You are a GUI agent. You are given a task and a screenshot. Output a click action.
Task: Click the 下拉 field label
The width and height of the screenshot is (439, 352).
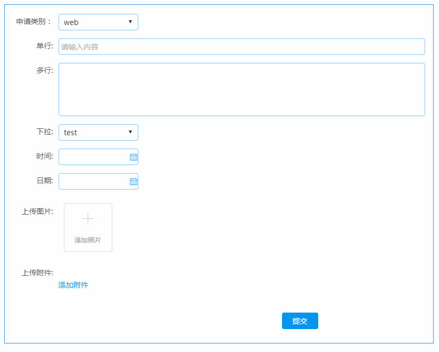click(45, 132)
